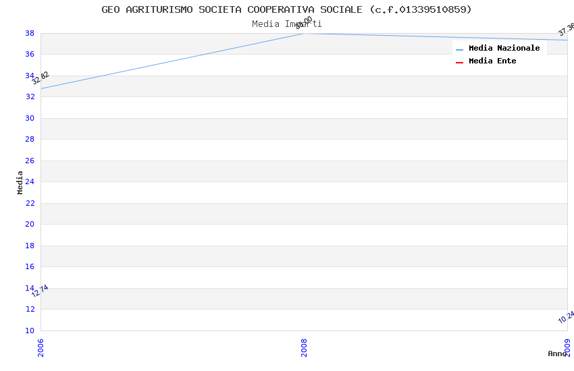Click the Media Ente legend label

(x=492, y=61)
